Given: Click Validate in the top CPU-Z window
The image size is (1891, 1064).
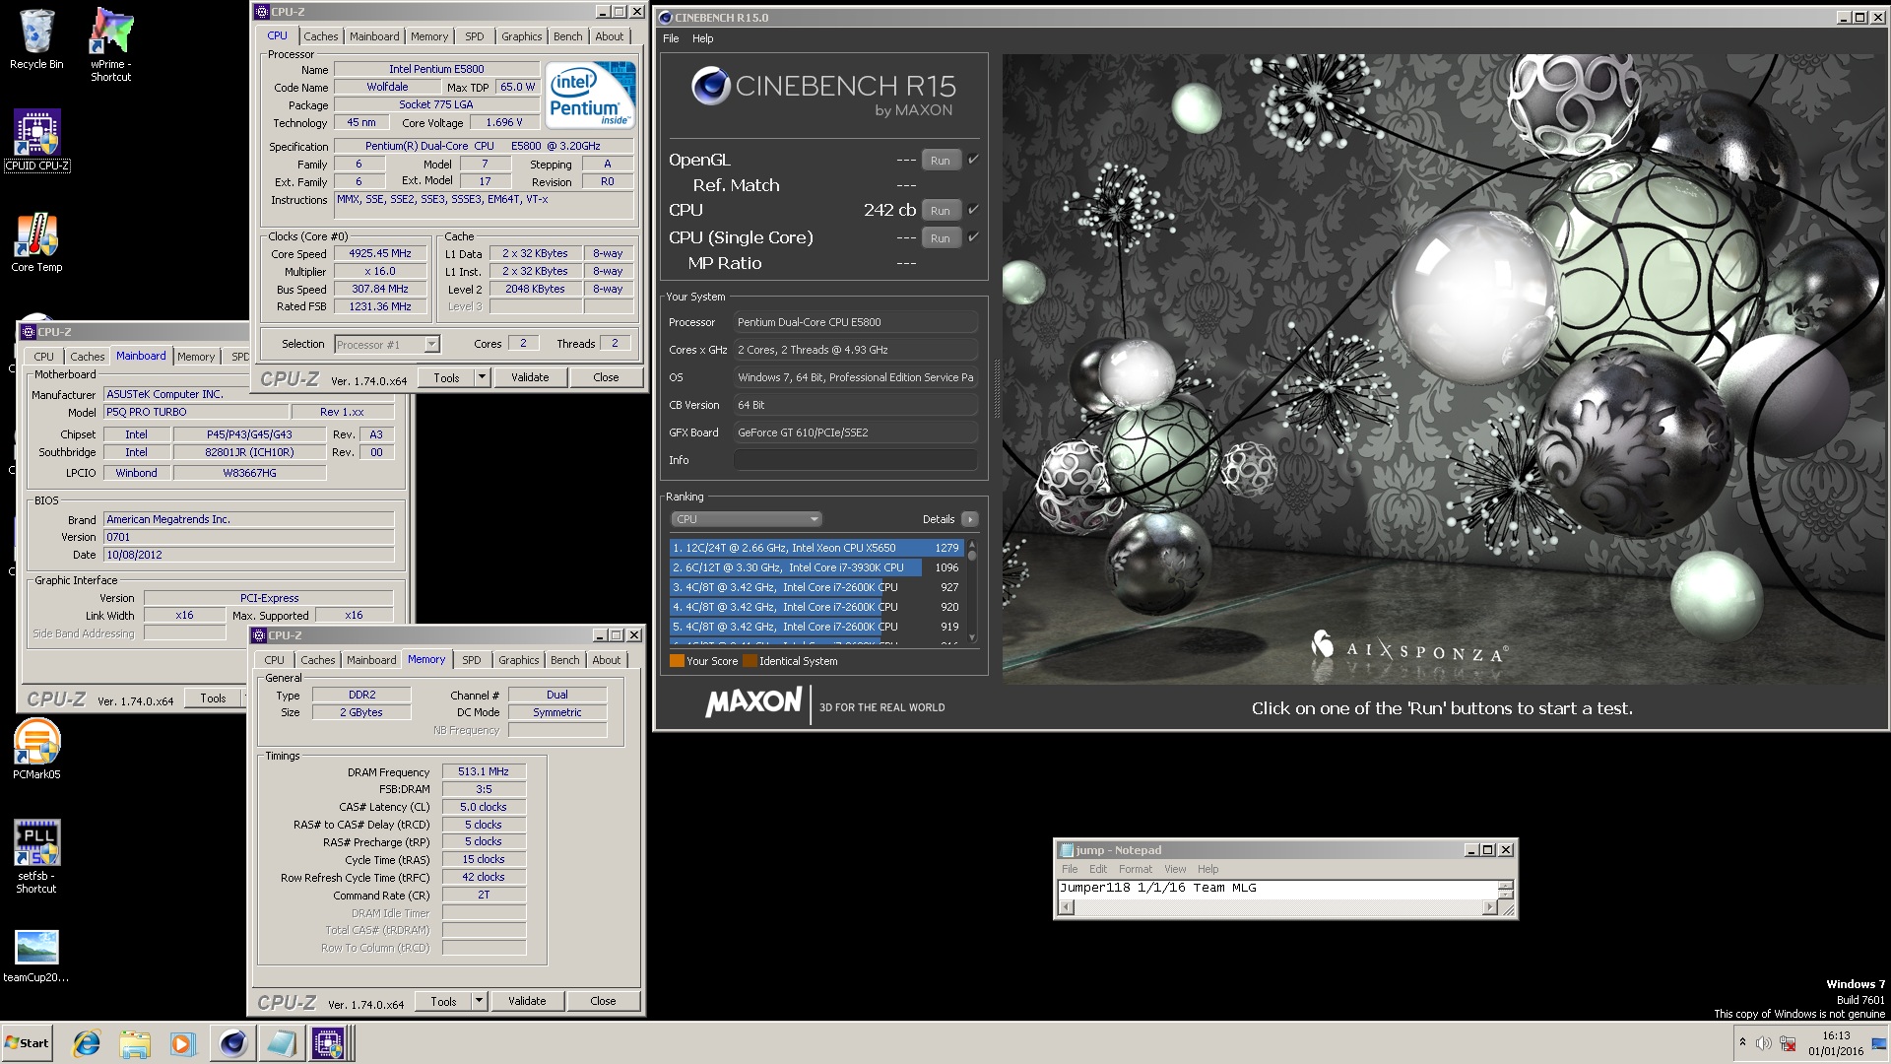Looking at the screenshot, I should 530,377.
